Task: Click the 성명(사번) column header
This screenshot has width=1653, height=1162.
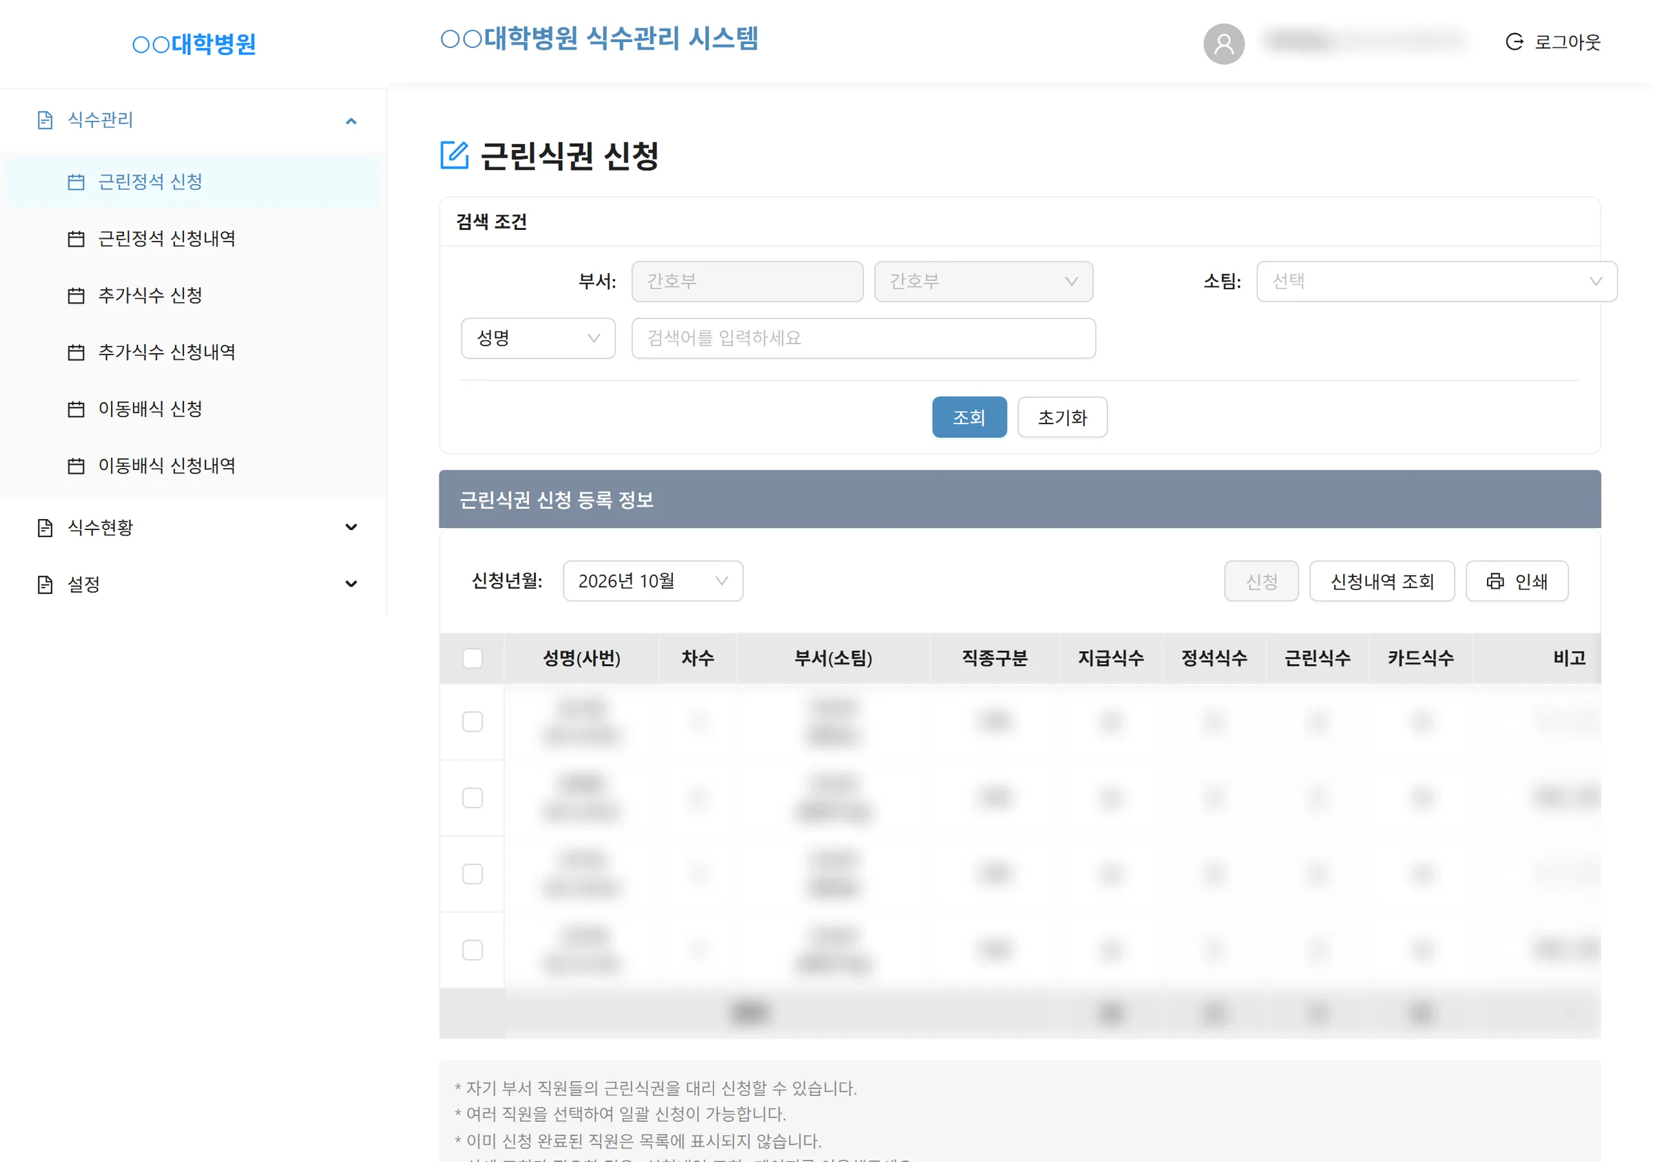Action: (581, 658)
